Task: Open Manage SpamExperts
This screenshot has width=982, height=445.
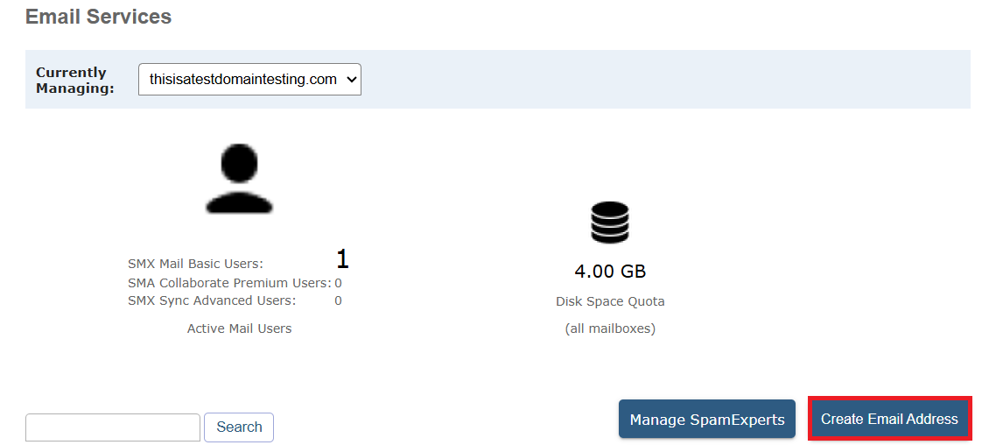Action: [706, 420]
